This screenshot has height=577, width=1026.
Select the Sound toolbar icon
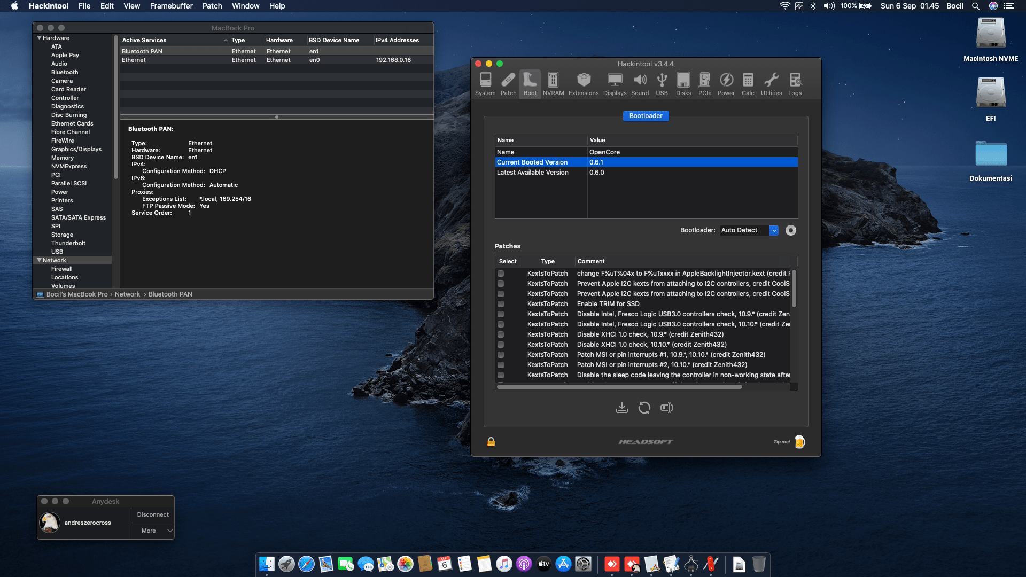[640, 84]
